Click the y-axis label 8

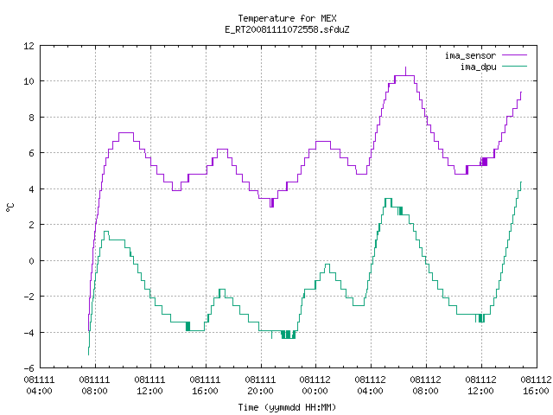tap(31, 118)
